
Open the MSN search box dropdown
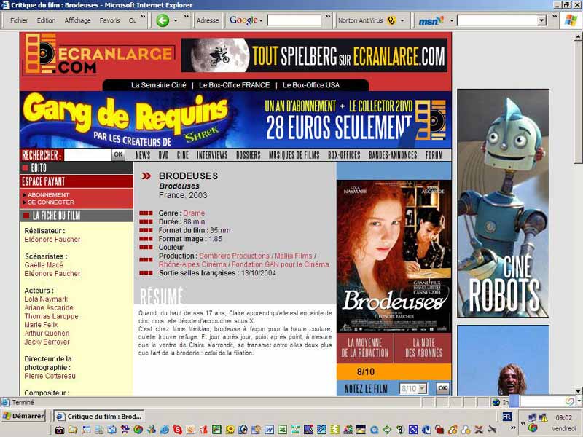[541, 20]
